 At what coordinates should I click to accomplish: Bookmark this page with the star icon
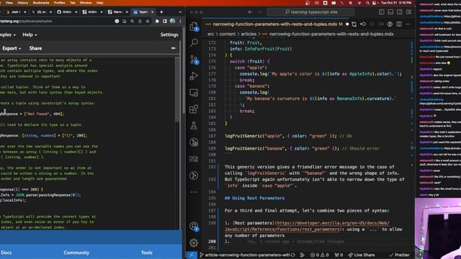click(147, 21)
